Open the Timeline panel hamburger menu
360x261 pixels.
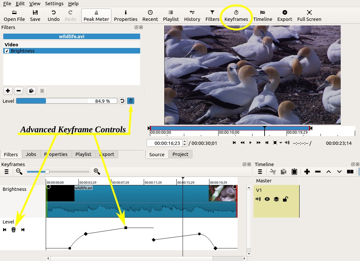tap(260, 172)
